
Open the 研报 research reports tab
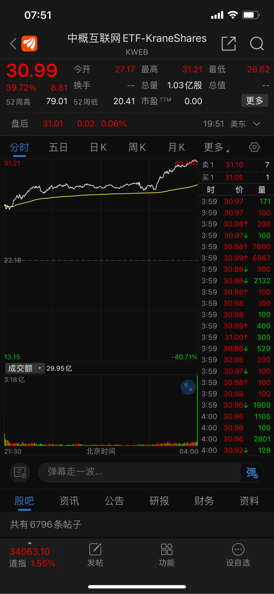(159, 501)
